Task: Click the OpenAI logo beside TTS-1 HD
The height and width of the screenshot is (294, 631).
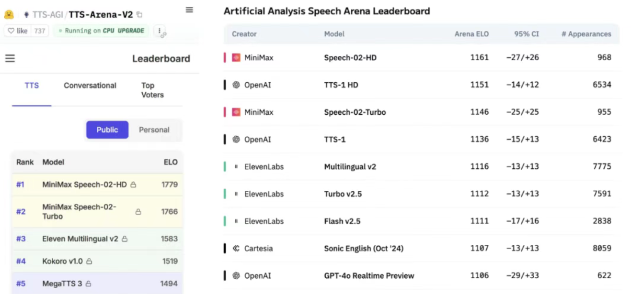Action: (x=236, y=85)
